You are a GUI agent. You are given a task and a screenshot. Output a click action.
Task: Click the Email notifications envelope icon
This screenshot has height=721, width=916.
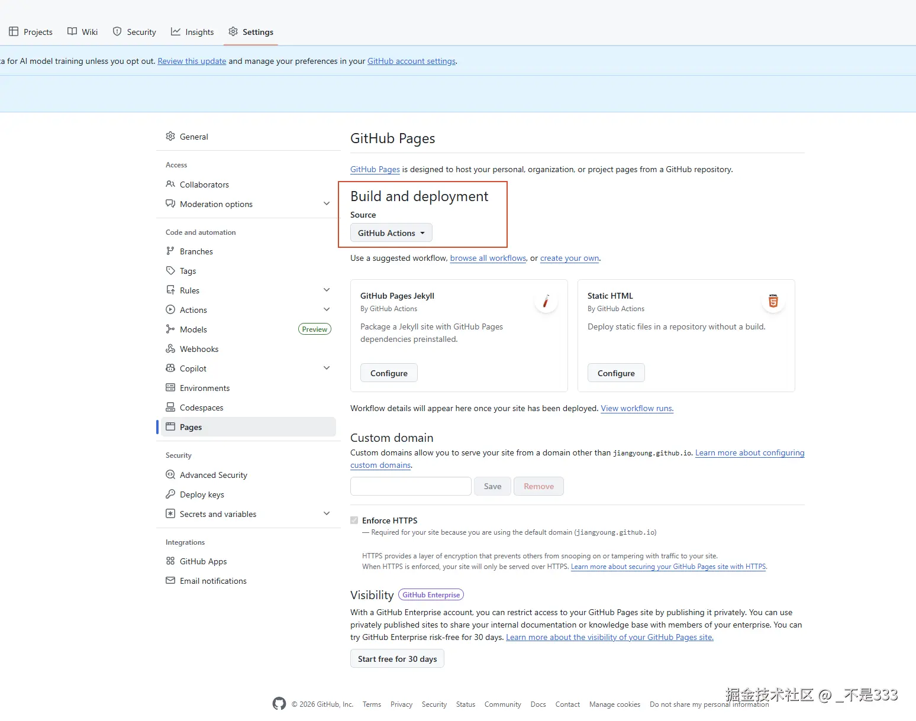click(170, 580)
